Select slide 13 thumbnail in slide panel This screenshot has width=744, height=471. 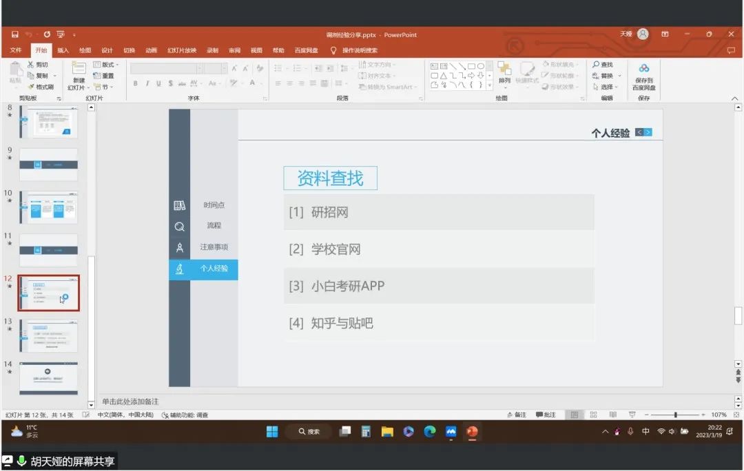pyautogui.click(x=48, y=335)
